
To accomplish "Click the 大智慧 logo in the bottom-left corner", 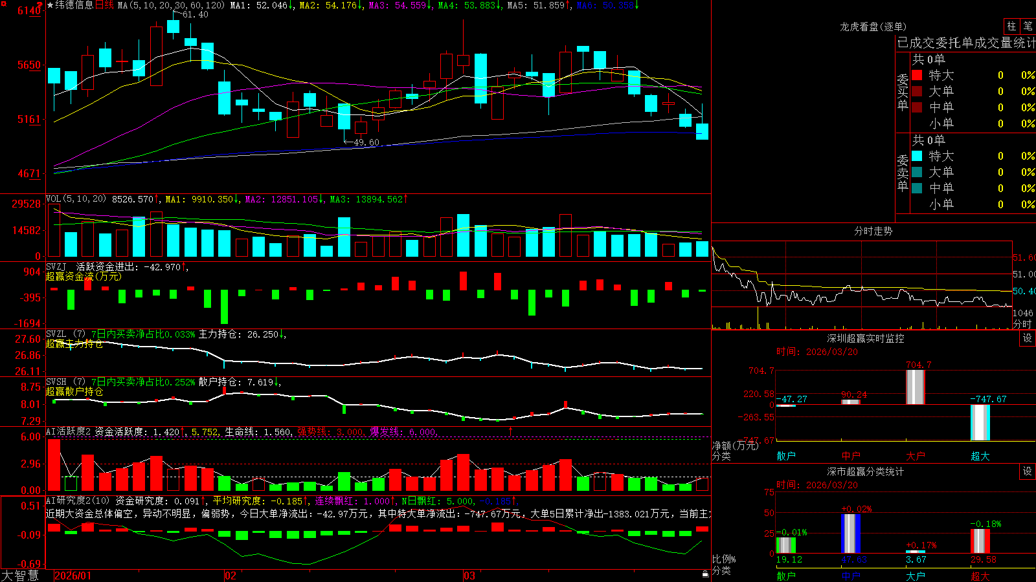I will pyautogui.click(x=20, y=576).
